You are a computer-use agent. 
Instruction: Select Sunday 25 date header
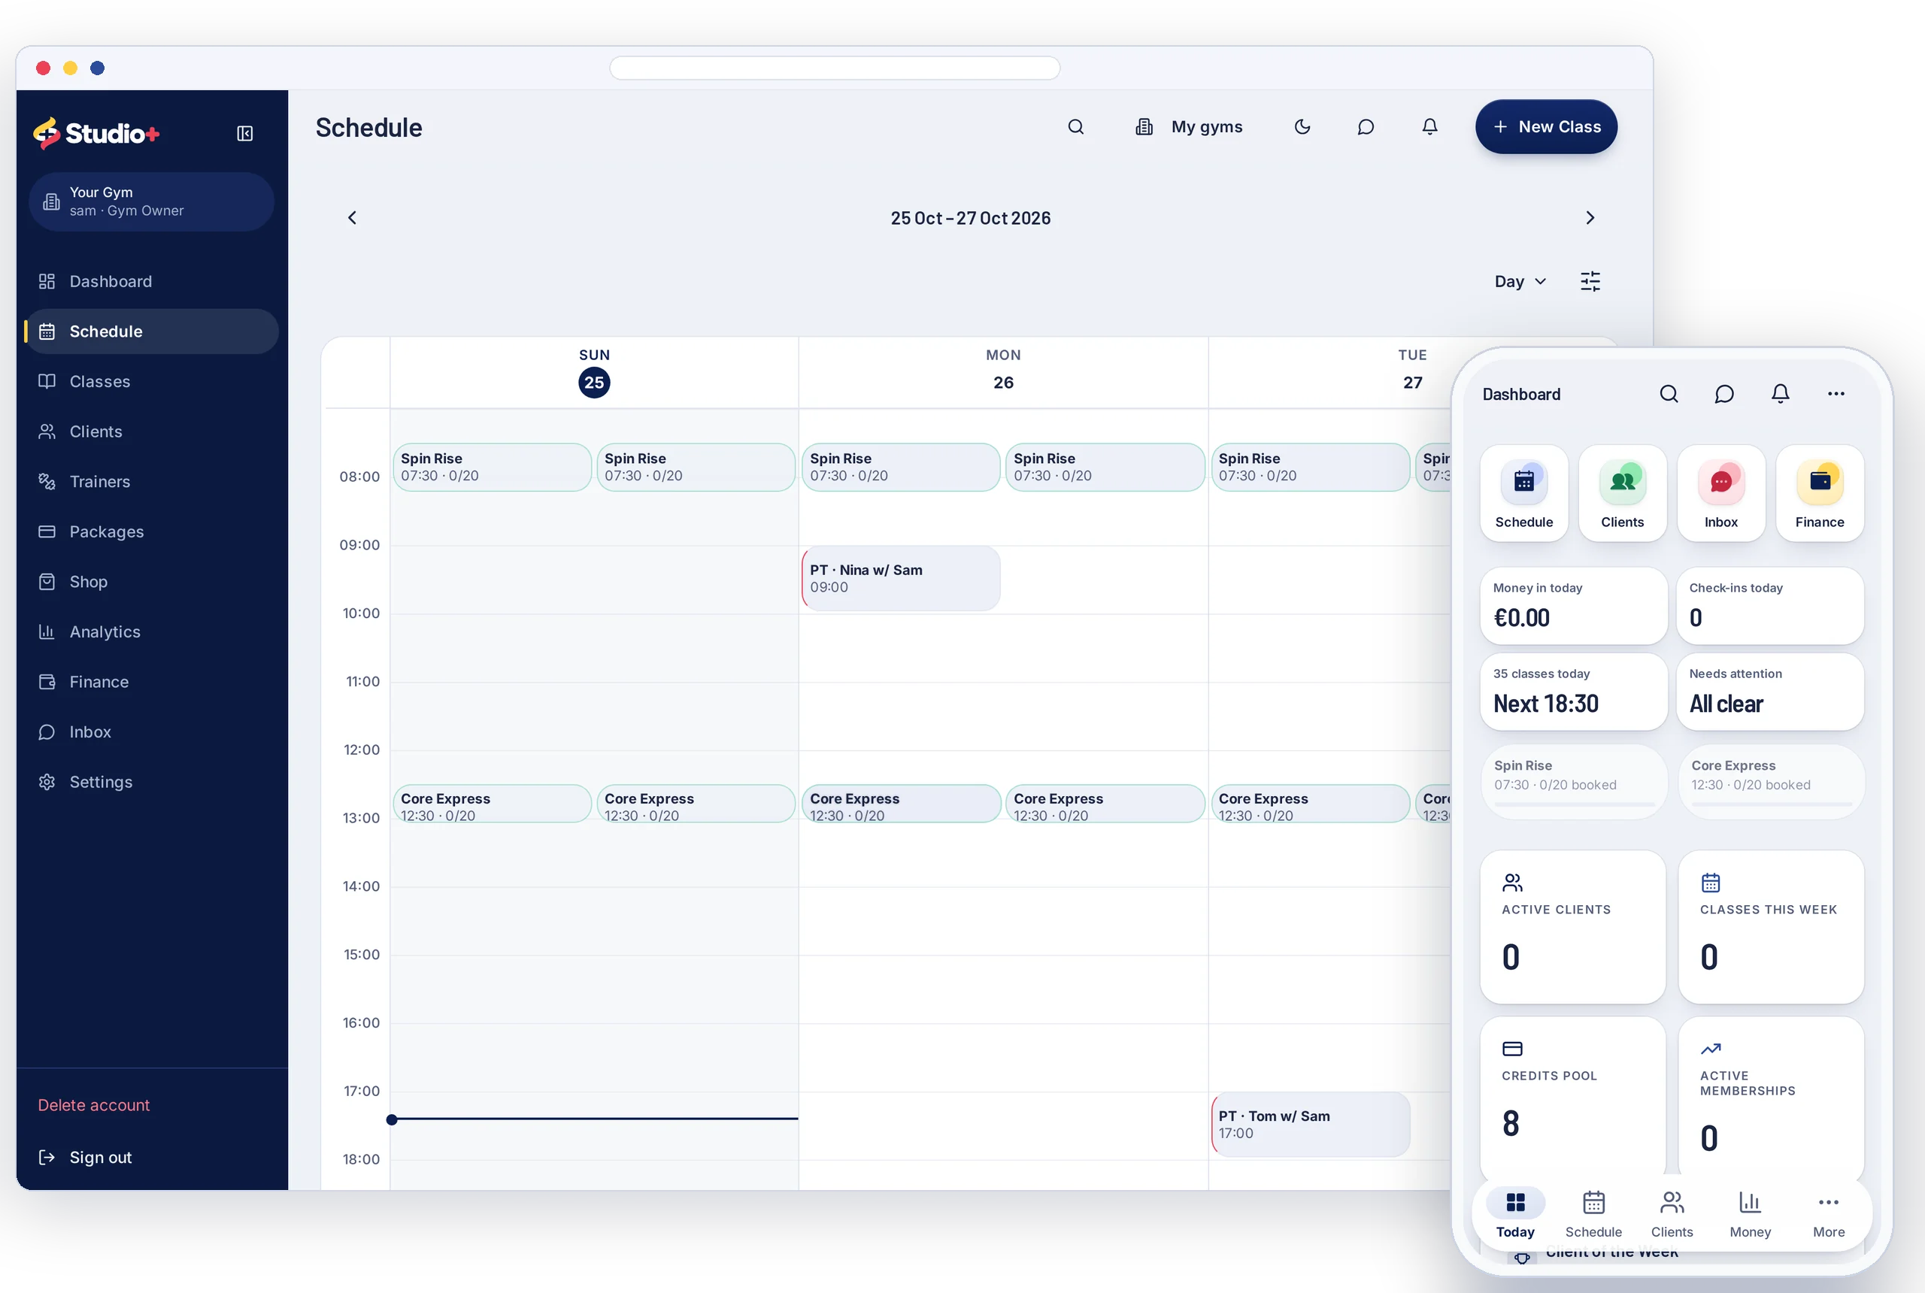[x=594, y=373]
